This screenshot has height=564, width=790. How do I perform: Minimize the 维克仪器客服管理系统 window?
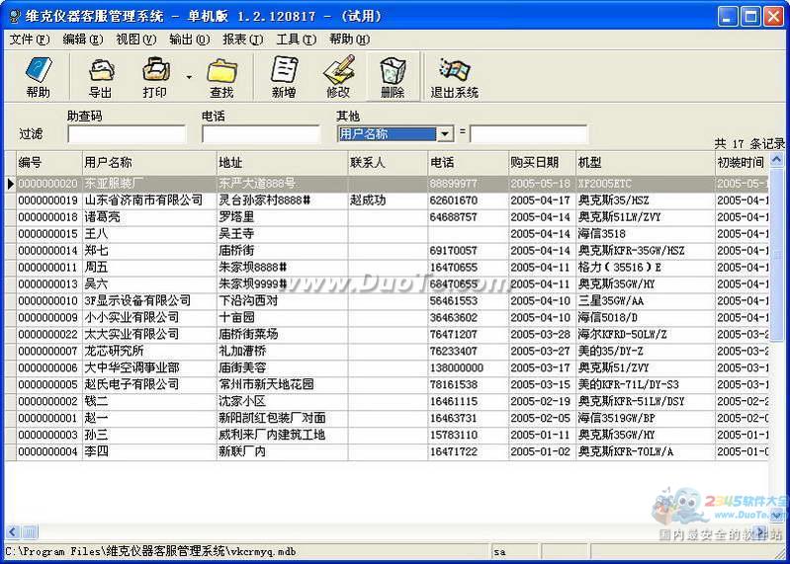coord(727,17)
